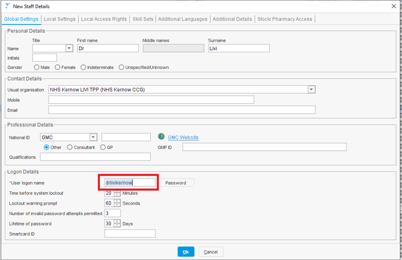Click the app icon in title bar
This screenshot has width=402, height=260.
[x=6, y=6]
